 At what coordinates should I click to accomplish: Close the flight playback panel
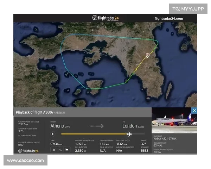tap(194, 111)
